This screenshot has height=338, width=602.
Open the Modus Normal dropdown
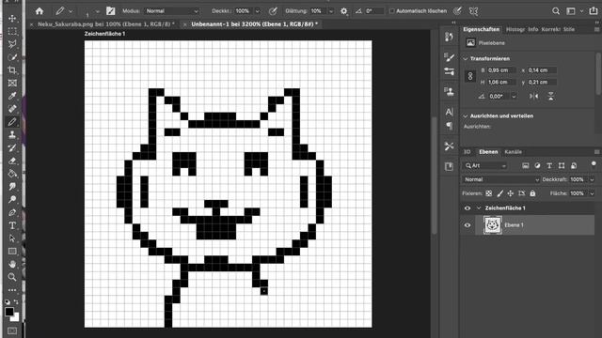[171, 11]
